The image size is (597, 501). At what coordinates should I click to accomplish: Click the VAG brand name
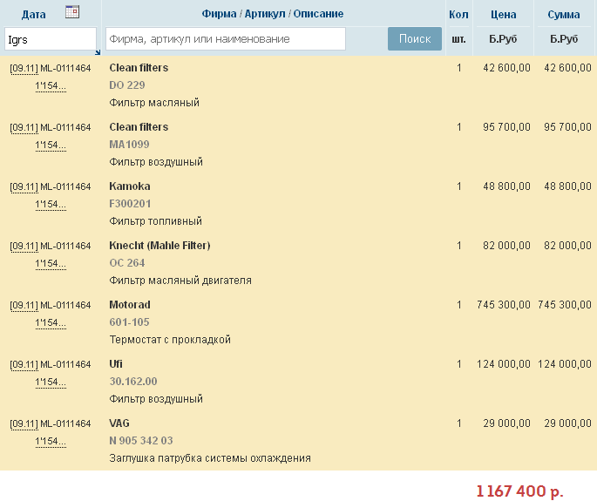(119, 423)
